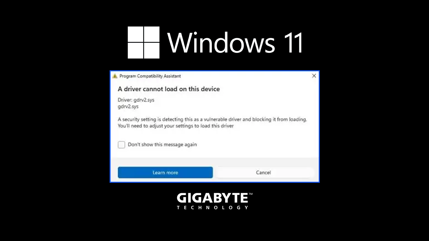Click the second gdrv2.sys filename line
The height and width of the screenshot is (241, 429).
coord(128,106)
